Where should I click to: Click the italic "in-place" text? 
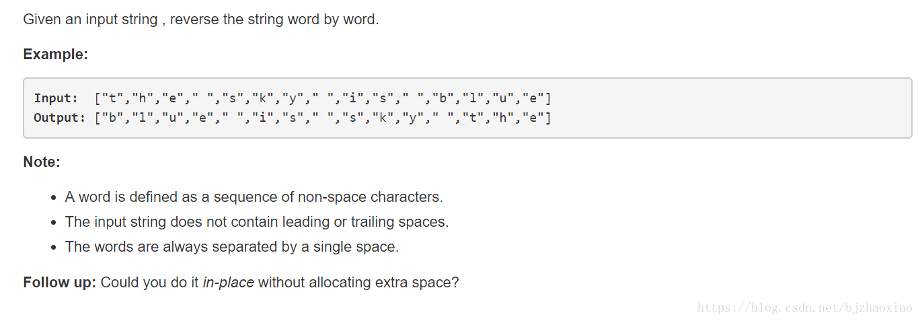(228, 282)
